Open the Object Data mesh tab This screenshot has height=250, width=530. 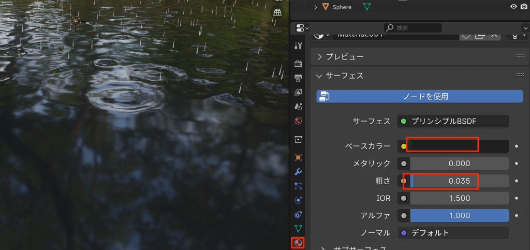[298, 228]
